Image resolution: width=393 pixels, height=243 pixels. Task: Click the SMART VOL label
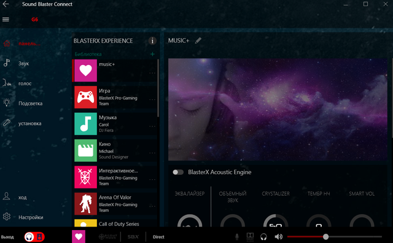362,194
